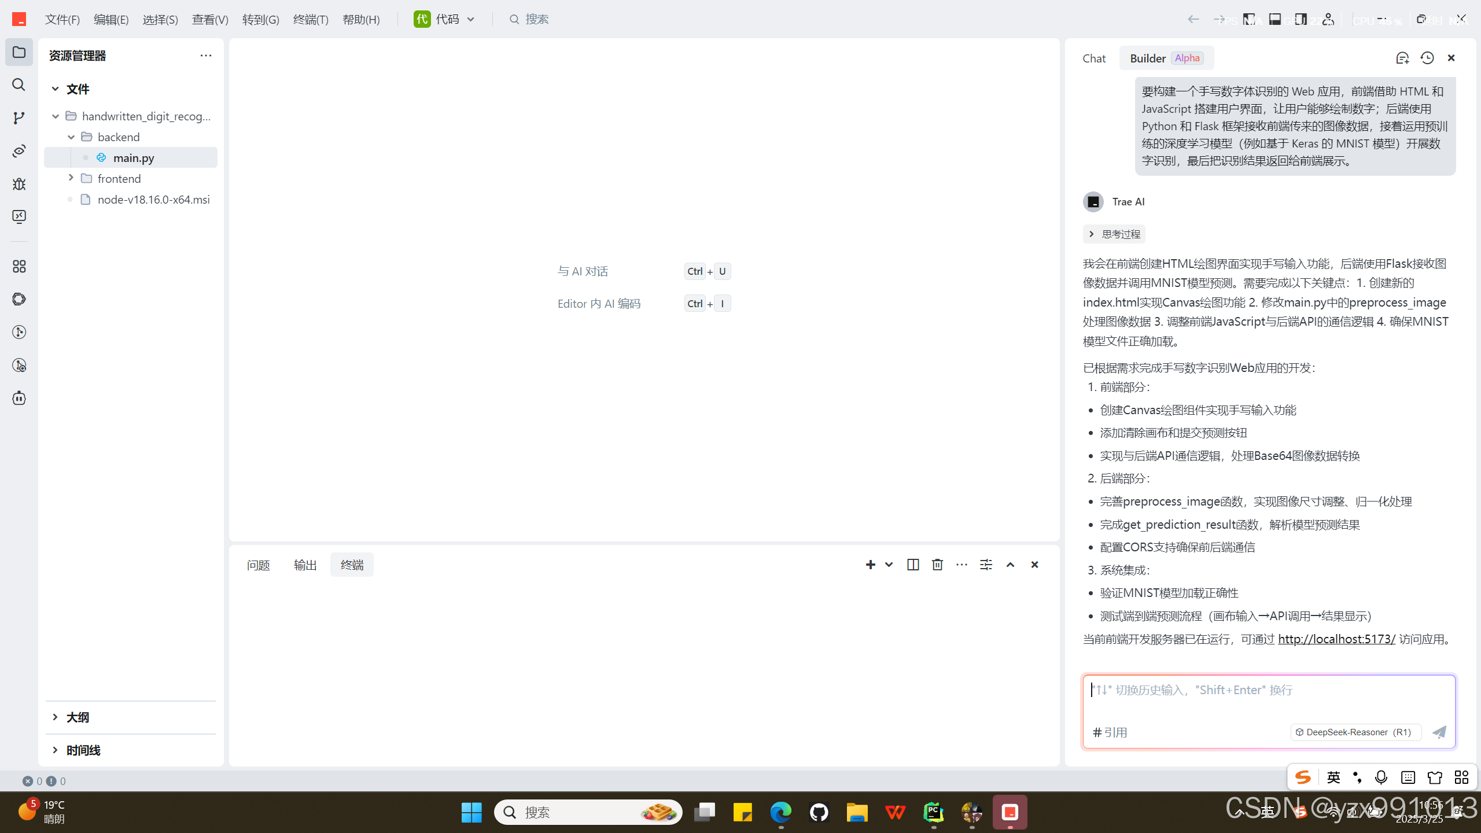Open GitHub Desktop from the taskbar
Image resolution: width=1481 pixels, height=833 pixels.
coord(819,812)
